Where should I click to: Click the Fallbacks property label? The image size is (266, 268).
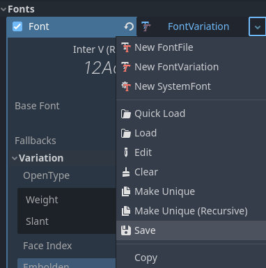coord(36,141)
